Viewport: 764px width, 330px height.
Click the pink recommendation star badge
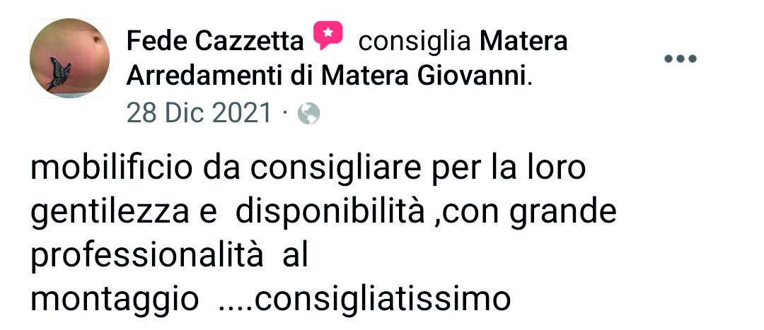pos(328,35)
